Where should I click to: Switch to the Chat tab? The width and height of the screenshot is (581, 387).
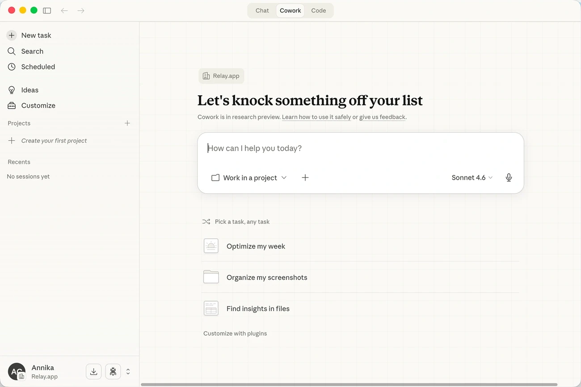point(262,10)
